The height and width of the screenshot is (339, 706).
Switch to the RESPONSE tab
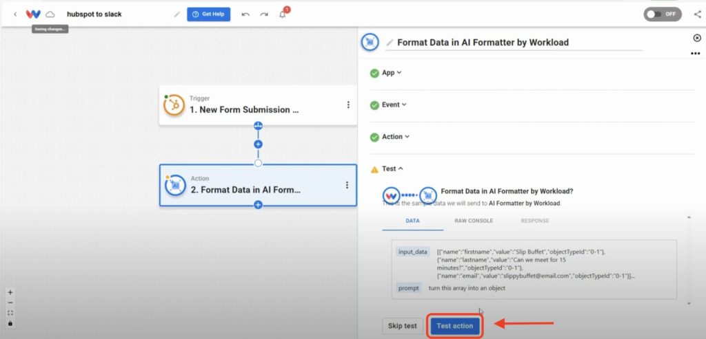[x=535, y=221]
